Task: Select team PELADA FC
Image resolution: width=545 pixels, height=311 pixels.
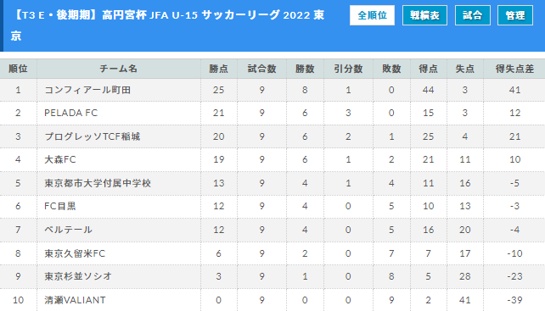Action: [x=71, y=113]
